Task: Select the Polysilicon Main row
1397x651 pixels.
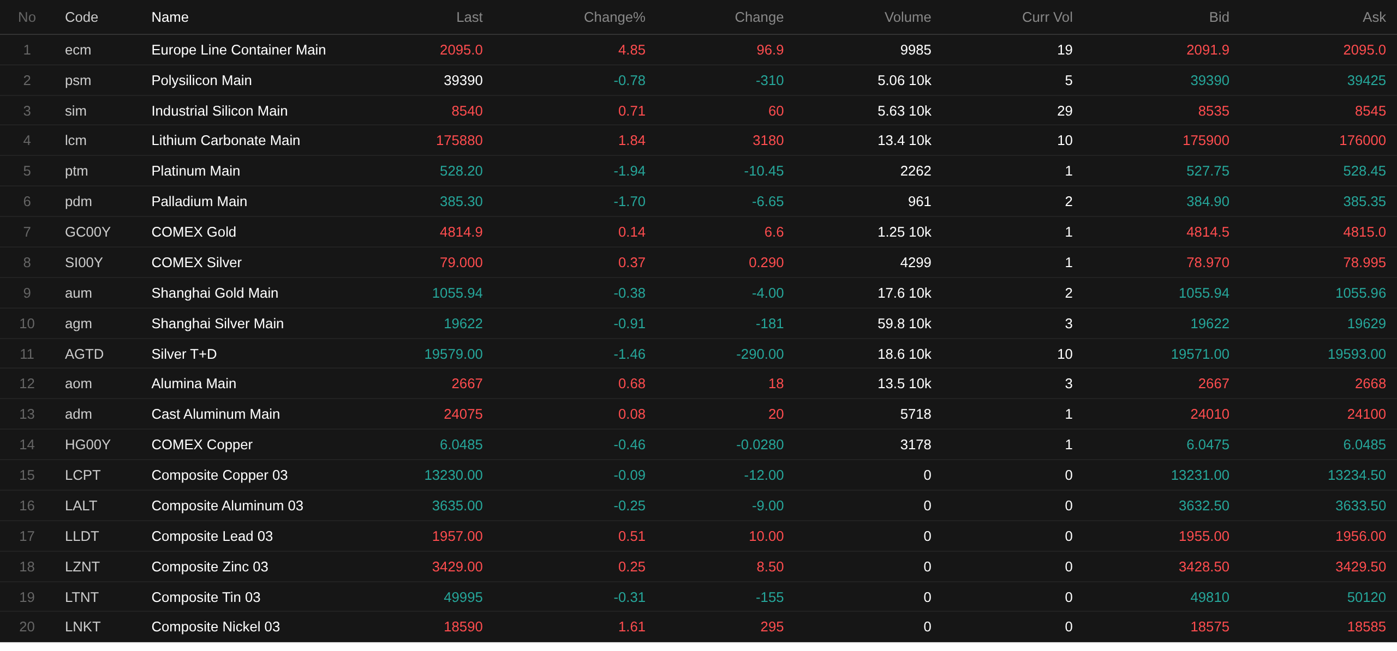Action: [x=201, y=81]
